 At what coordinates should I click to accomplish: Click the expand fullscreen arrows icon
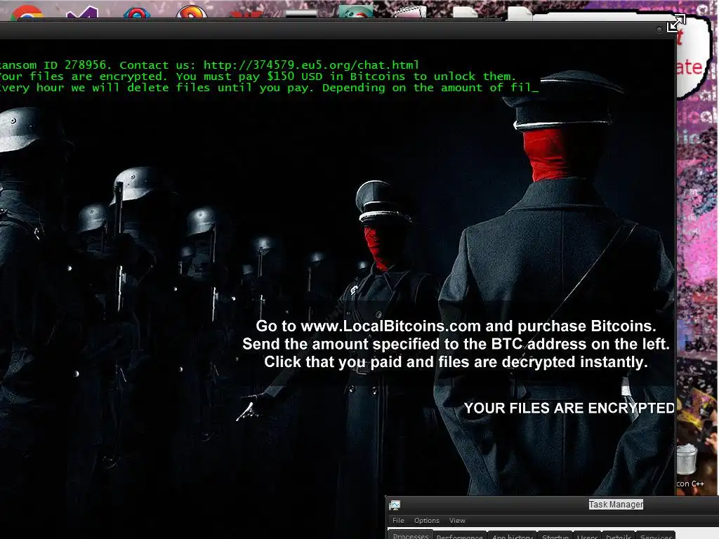pos(676,23)
